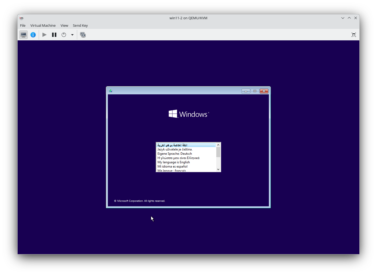Click virt-manager app icon in title bar
Image resolution: width=377 pixels, height=275 pixels.
22,18
